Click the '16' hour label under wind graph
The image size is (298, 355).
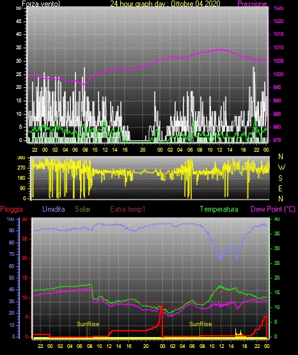click(x=125, y=150)
